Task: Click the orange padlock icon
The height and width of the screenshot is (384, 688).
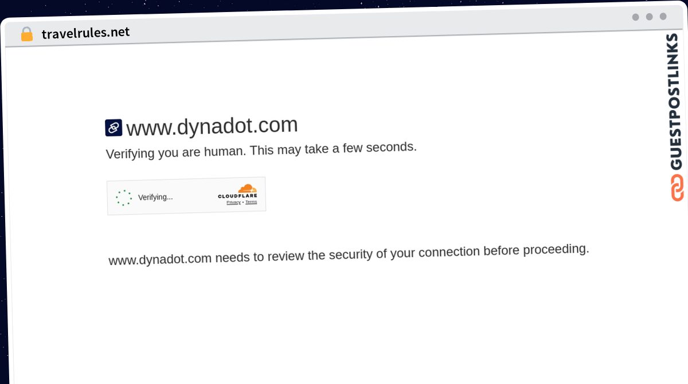Action: [26, 34]
